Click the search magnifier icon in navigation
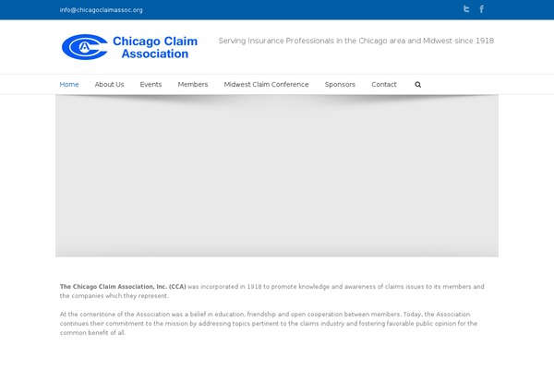Screen dimensions: 554x369 pyautogui.click(x=417, y=85)
